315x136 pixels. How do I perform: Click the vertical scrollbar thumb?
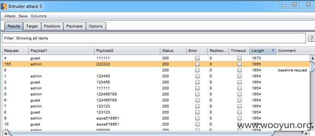coord(312,66)
